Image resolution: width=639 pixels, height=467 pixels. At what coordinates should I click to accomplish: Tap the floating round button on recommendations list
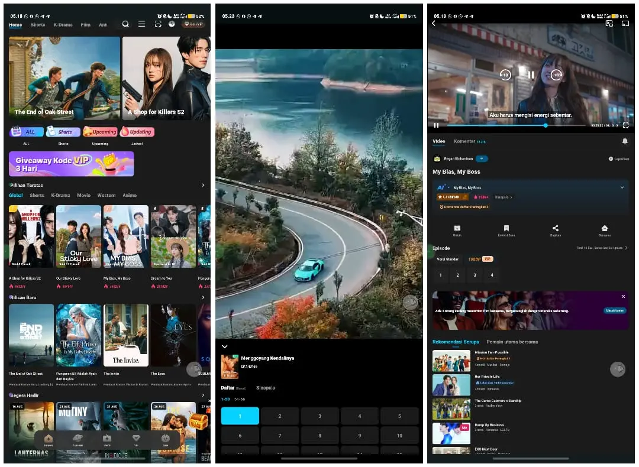click(x=618, y=369)
